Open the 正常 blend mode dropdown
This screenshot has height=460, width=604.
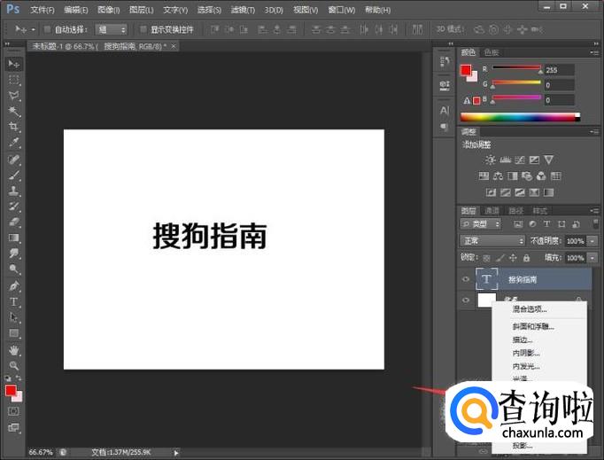pos(492,241)
